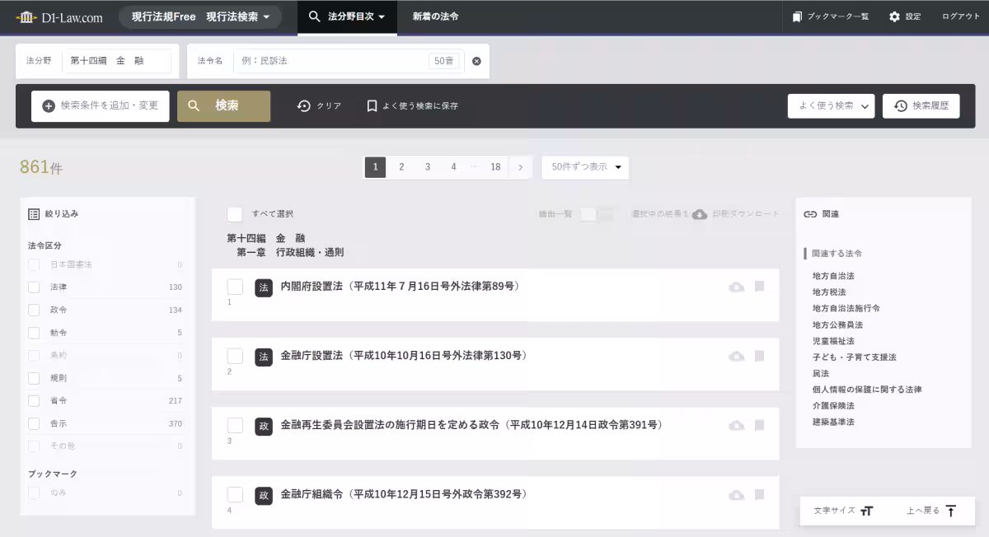Image resolution: width=989 pixels, height=537 pixels.
Task: Bookmark 金融庁設置法 with its bookmark icon
Action: tap(758, 357)
